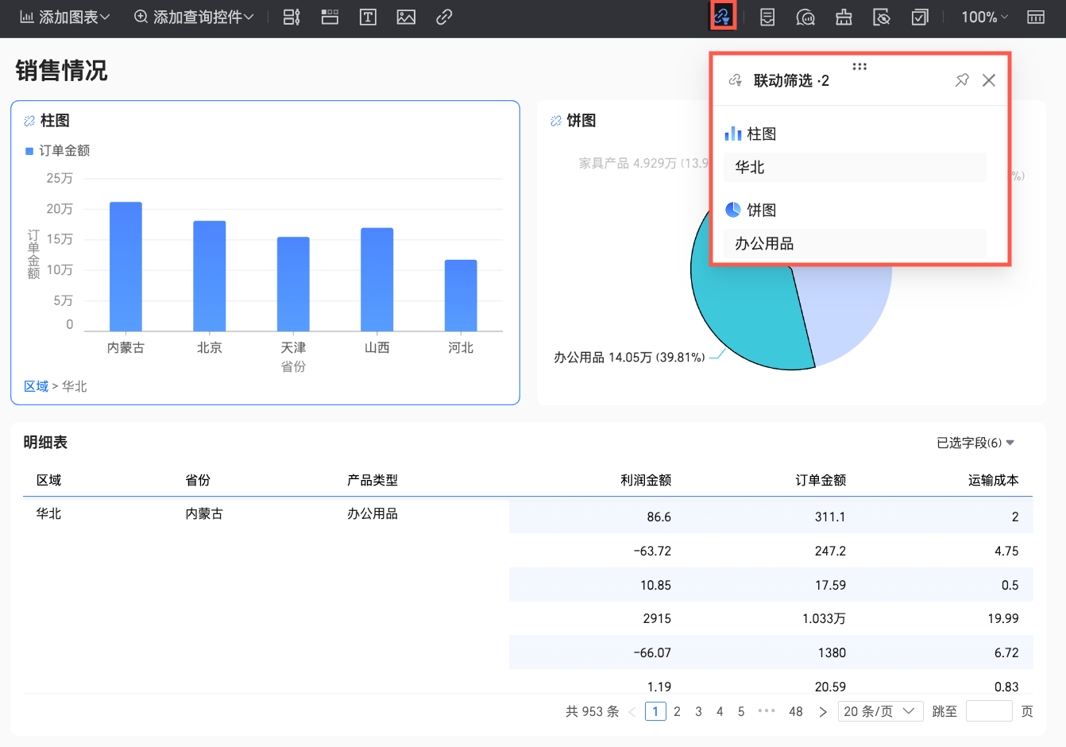
Task: Click the 1.033万 order amount cell
Action: 824,618
